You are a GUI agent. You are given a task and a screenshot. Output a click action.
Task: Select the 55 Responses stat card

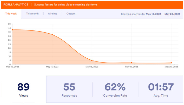tap(69, 90)
